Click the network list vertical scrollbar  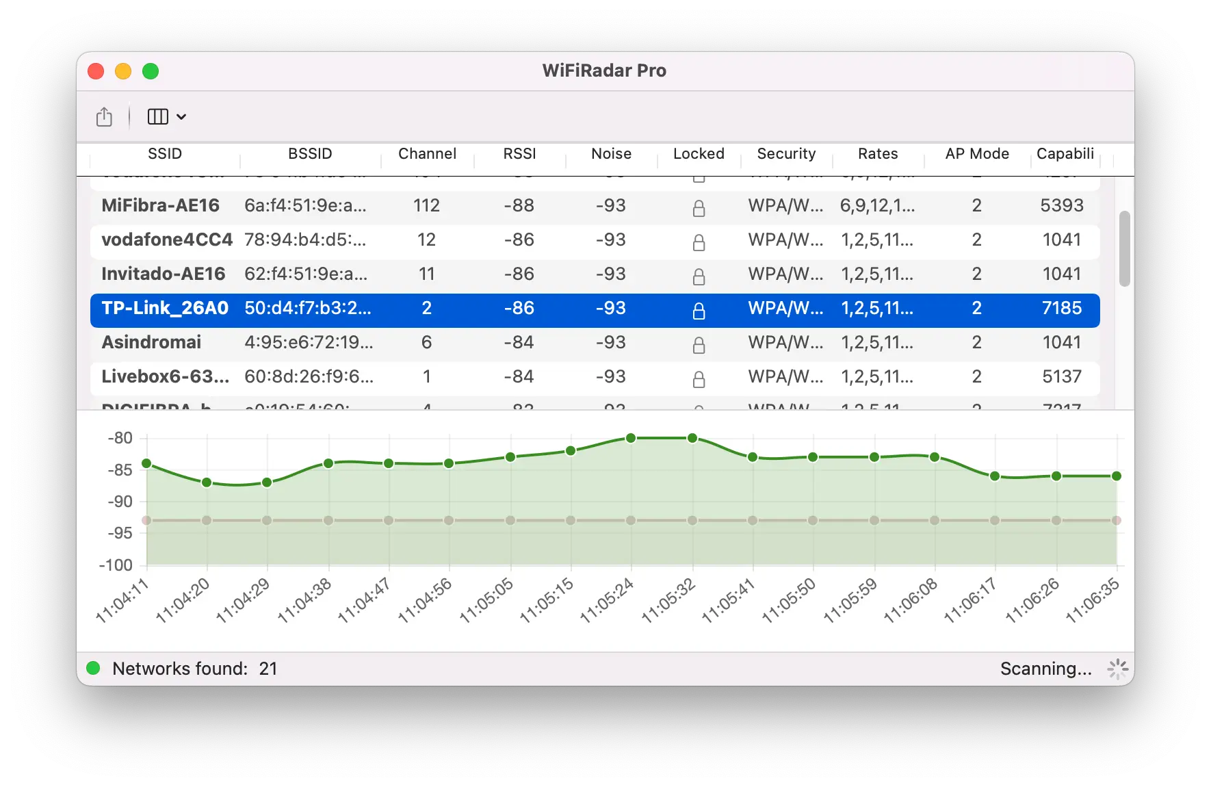click(x=1124, y=249)
